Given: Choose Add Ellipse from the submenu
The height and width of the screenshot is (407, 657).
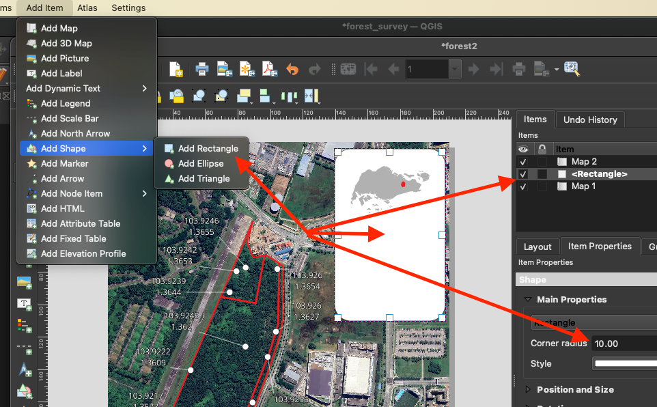Looking at the screenshot, I should (201, 163).
